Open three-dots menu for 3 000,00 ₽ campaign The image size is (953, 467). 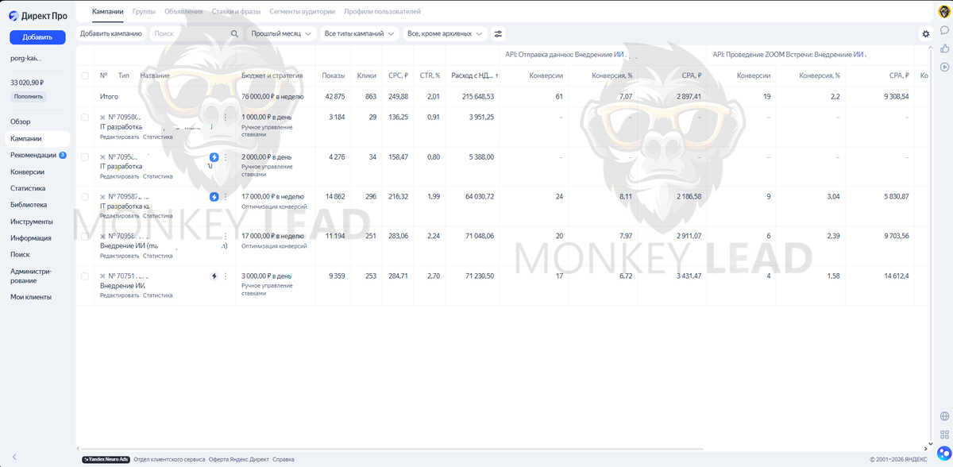pos(226,276)
